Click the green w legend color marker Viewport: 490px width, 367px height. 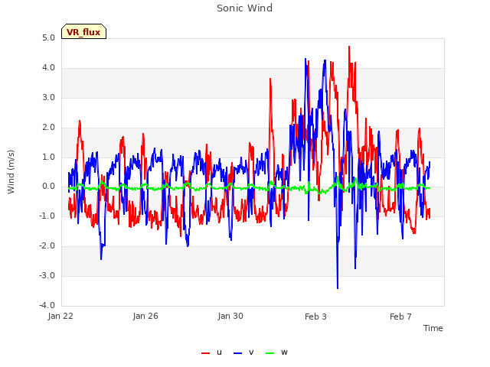[269, 353]
